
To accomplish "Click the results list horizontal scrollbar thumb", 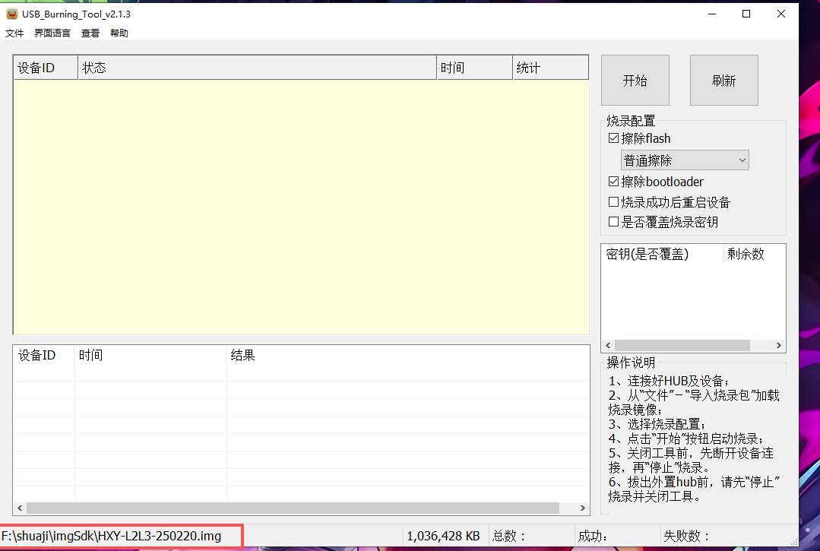I will [x=293, y=508].
